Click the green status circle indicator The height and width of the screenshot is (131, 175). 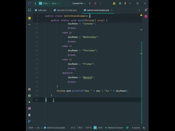(127, 128)
